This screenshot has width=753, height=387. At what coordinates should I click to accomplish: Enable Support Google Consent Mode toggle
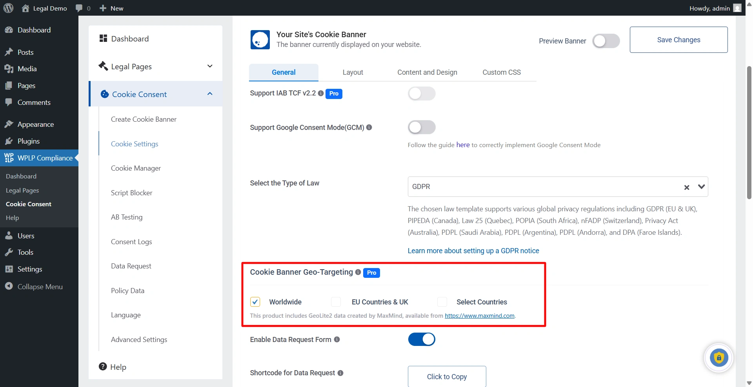[422, 128]
